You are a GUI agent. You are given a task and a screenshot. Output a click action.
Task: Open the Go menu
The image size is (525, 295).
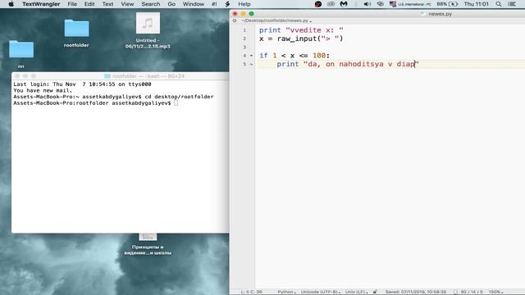tap(171, 4)
